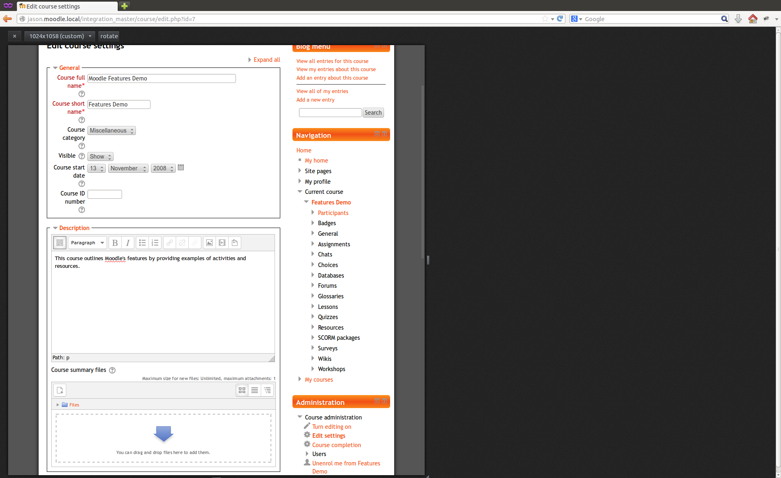
Task: Expand the Files tree in file manager
Action: 58,405
